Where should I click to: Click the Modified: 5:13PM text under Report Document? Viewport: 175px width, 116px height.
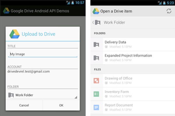(120, 110)
